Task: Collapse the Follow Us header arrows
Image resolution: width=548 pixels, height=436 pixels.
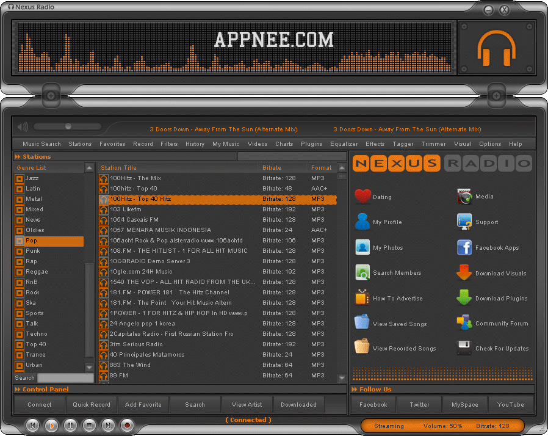Action: point(355,389)
